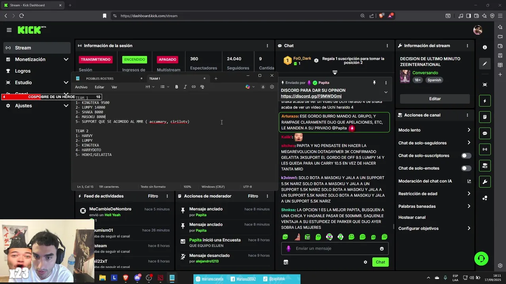
Task: Click the green headset support button
Action: (481, 259)
